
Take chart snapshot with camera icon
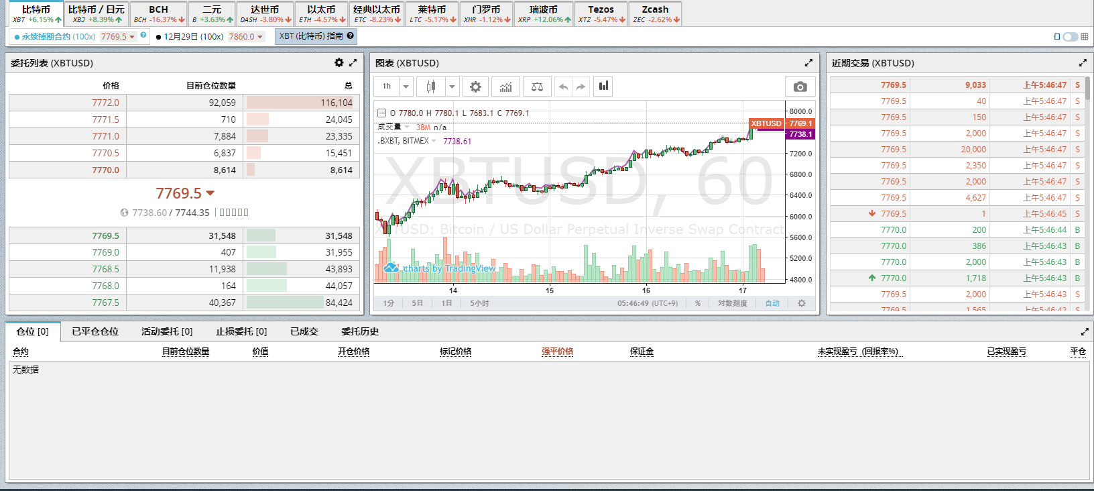tap(800, 87)
